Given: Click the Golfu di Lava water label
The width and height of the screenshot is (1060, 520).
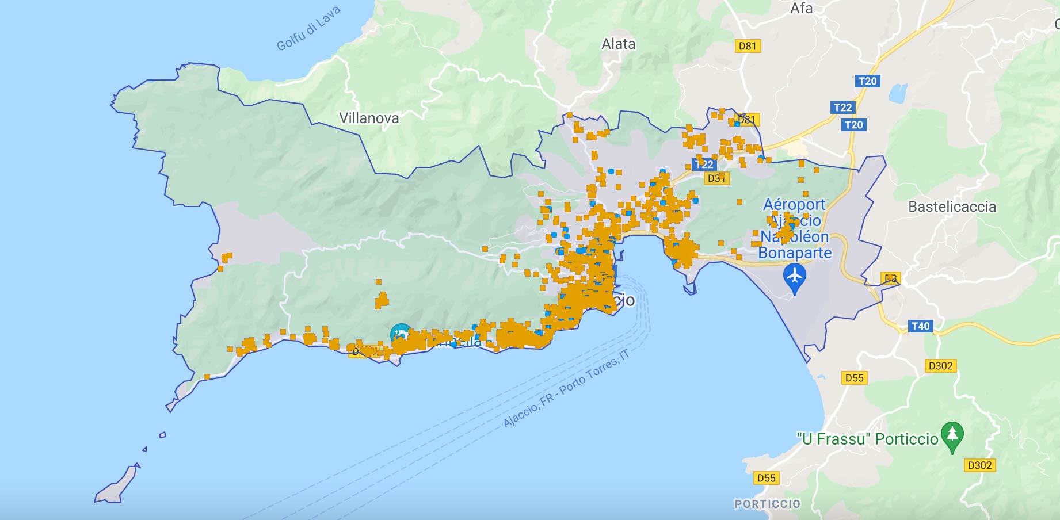Looking at the screenshot, I should [x=308, y=29].
